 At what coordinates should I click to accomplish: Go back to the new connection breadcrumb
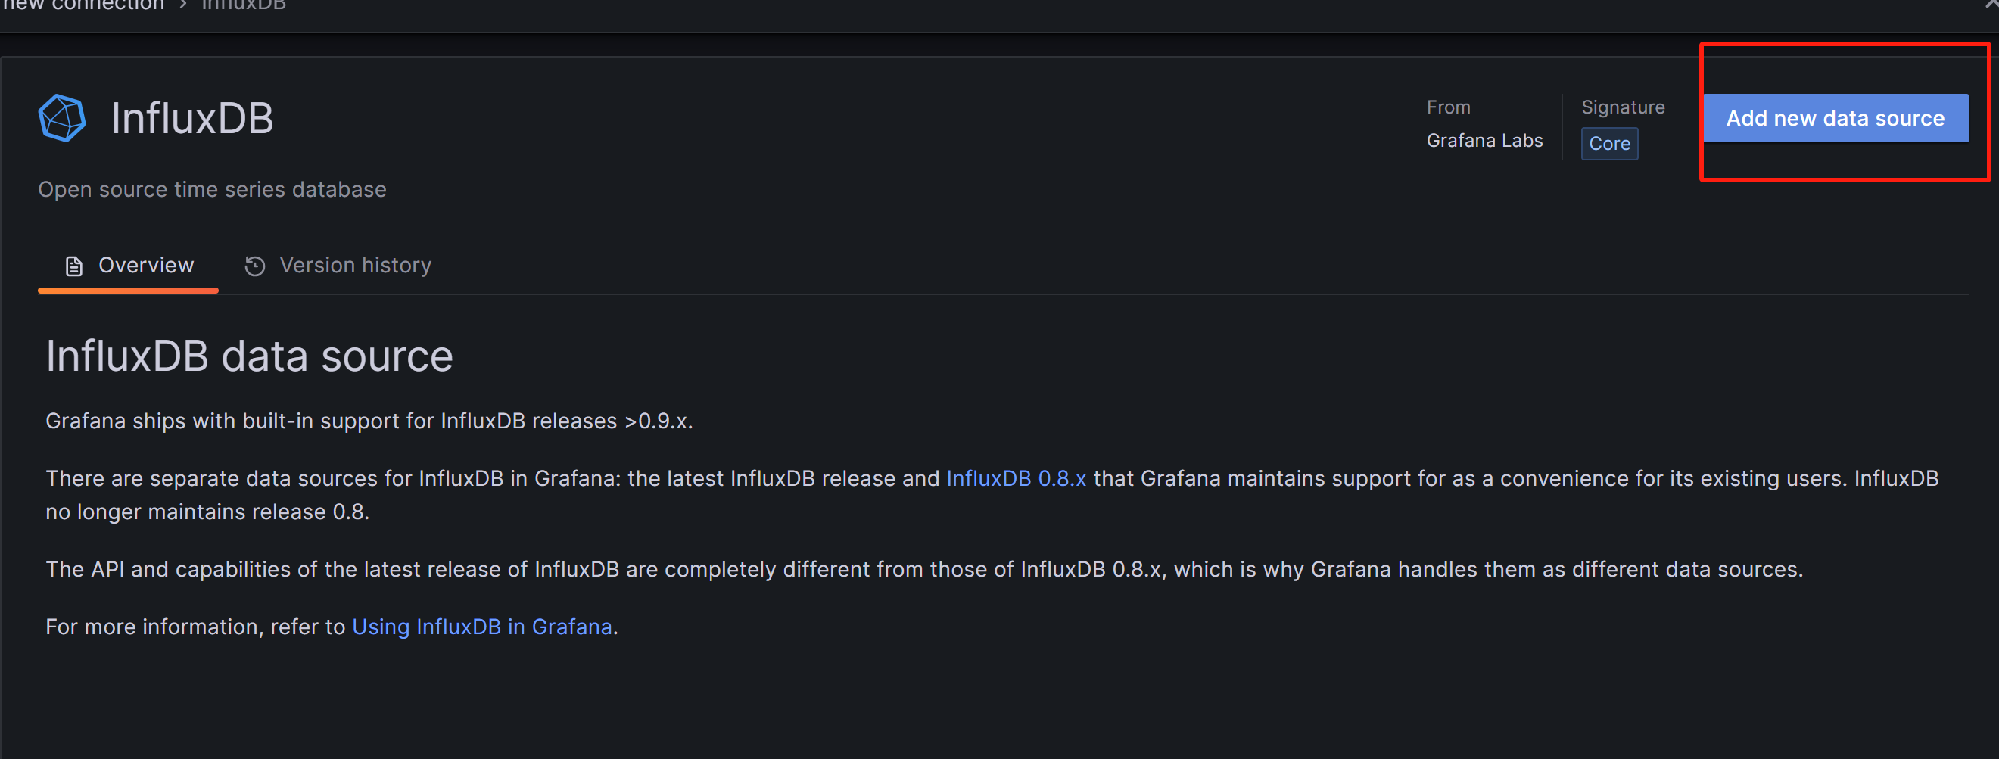[84, 5]
